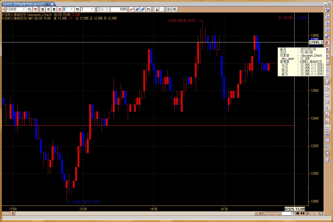333x222 pixels.
Task: Close the 전략실행차트 tab with X
Action: (52, 4)
